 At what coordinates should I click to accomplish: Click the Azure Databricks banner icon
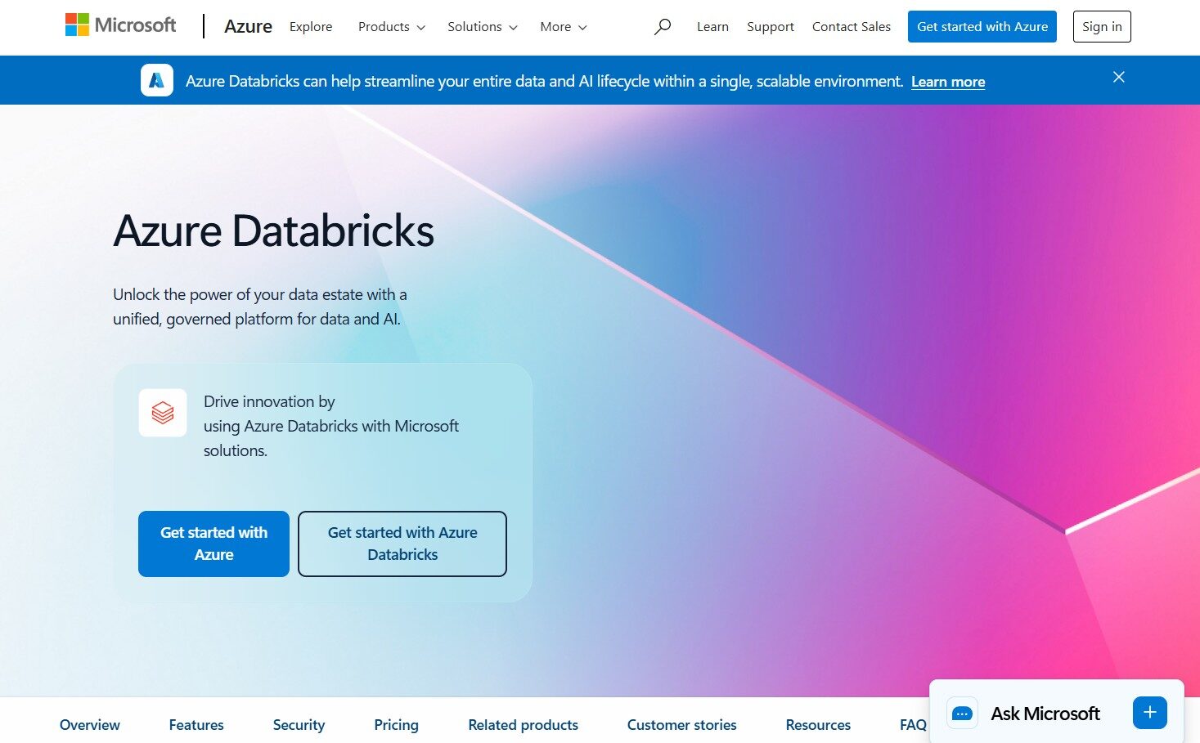click(x=157, y=80)
